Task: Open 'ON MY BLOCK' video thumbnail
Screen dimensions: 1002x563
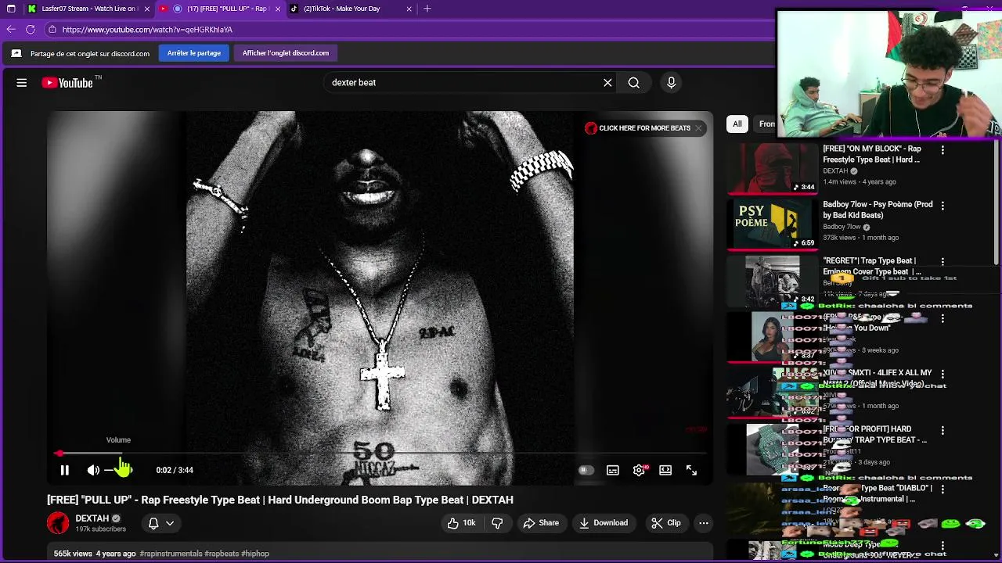Action: [x=773, y=168]
